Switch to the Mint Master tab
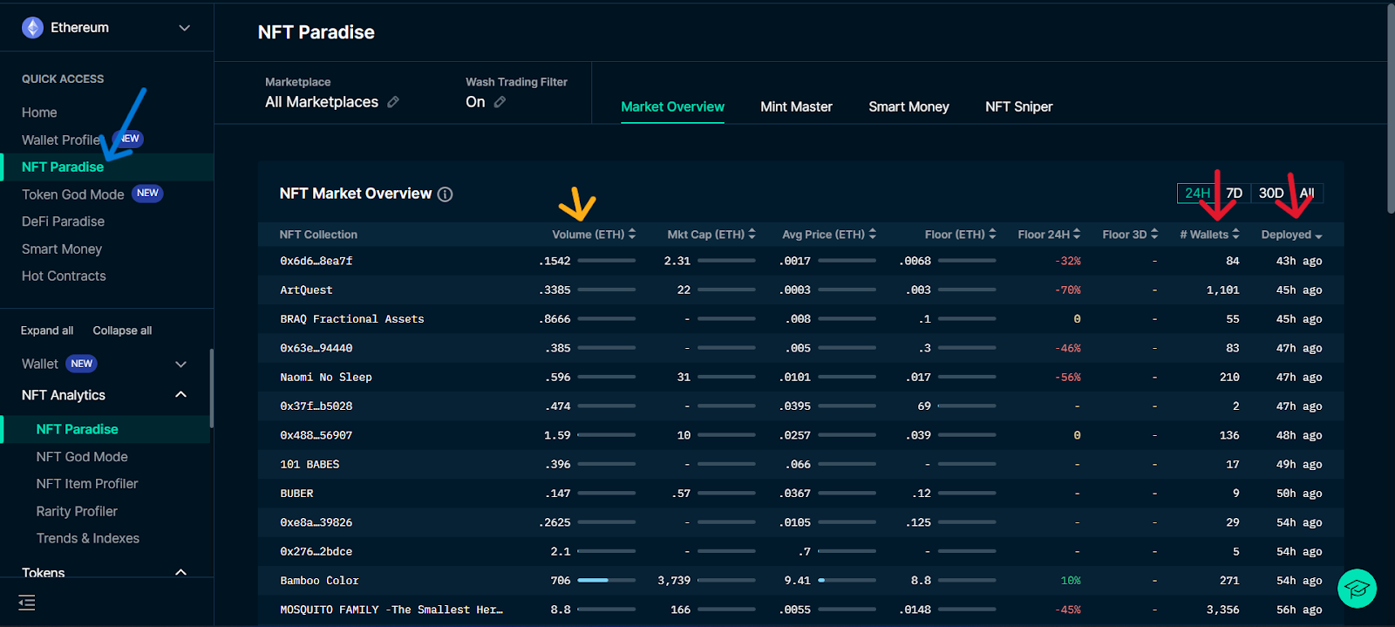 [x=796, y=106]
